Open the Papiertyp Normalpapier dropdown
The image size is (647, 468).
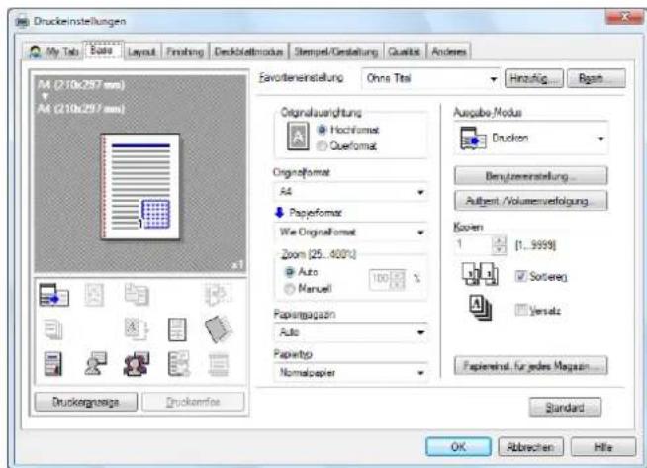pyautogui.click(x=351, y=372)
